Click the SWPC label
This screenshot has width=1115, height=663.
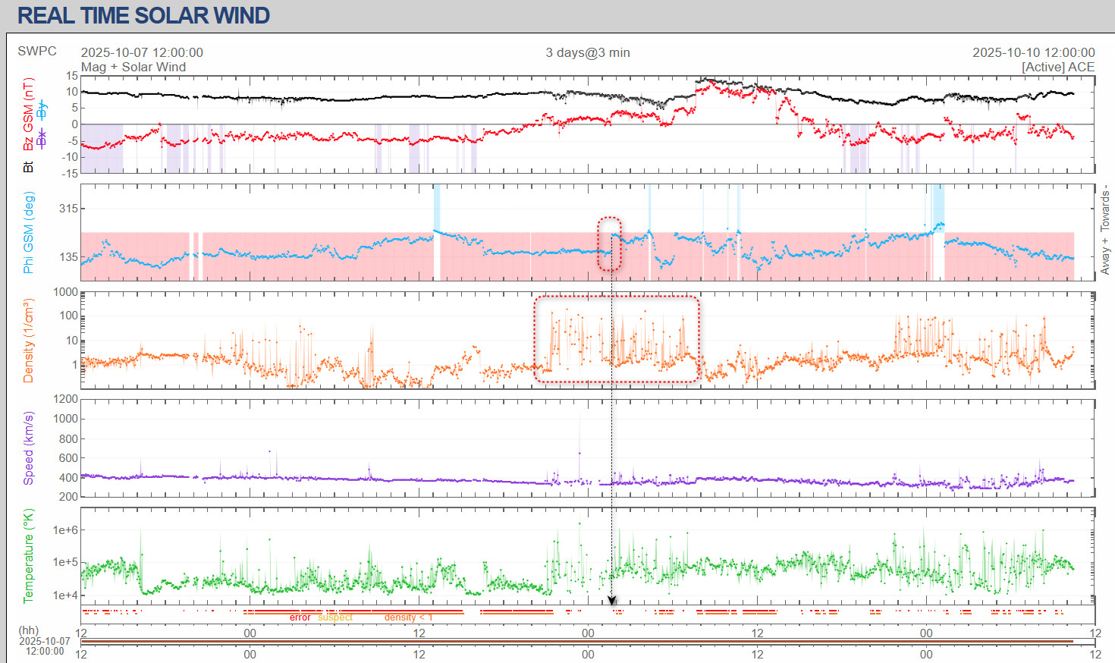tap(37, 51)
